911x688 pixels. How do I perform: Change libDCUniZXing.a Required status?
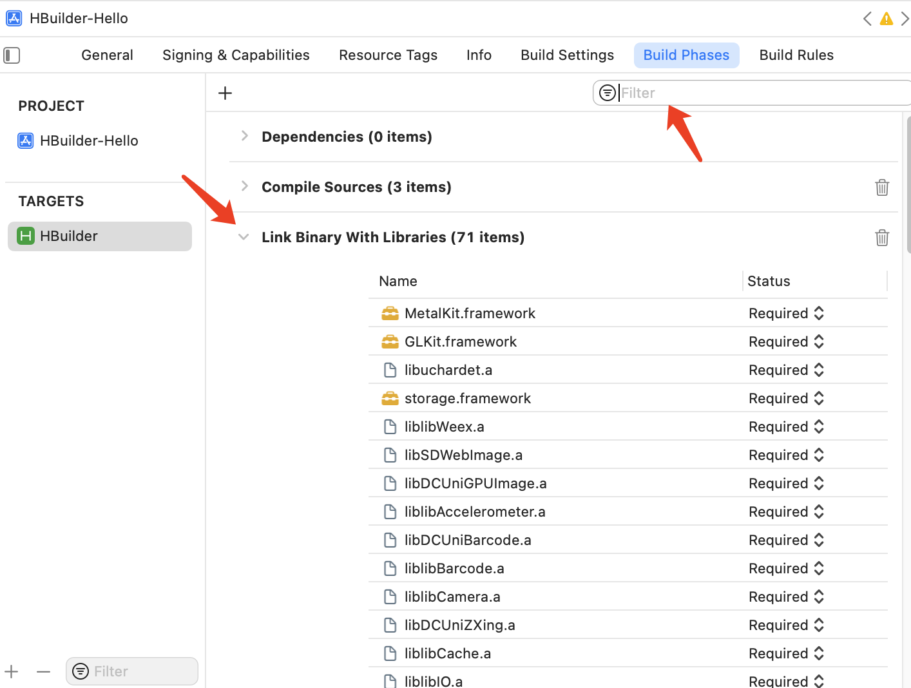point(786,626)
